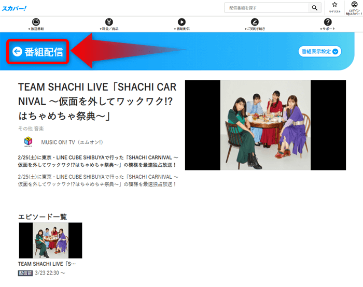363x287 pixels.
Task: Click the スカパー! logo
Action: [14, 9]
